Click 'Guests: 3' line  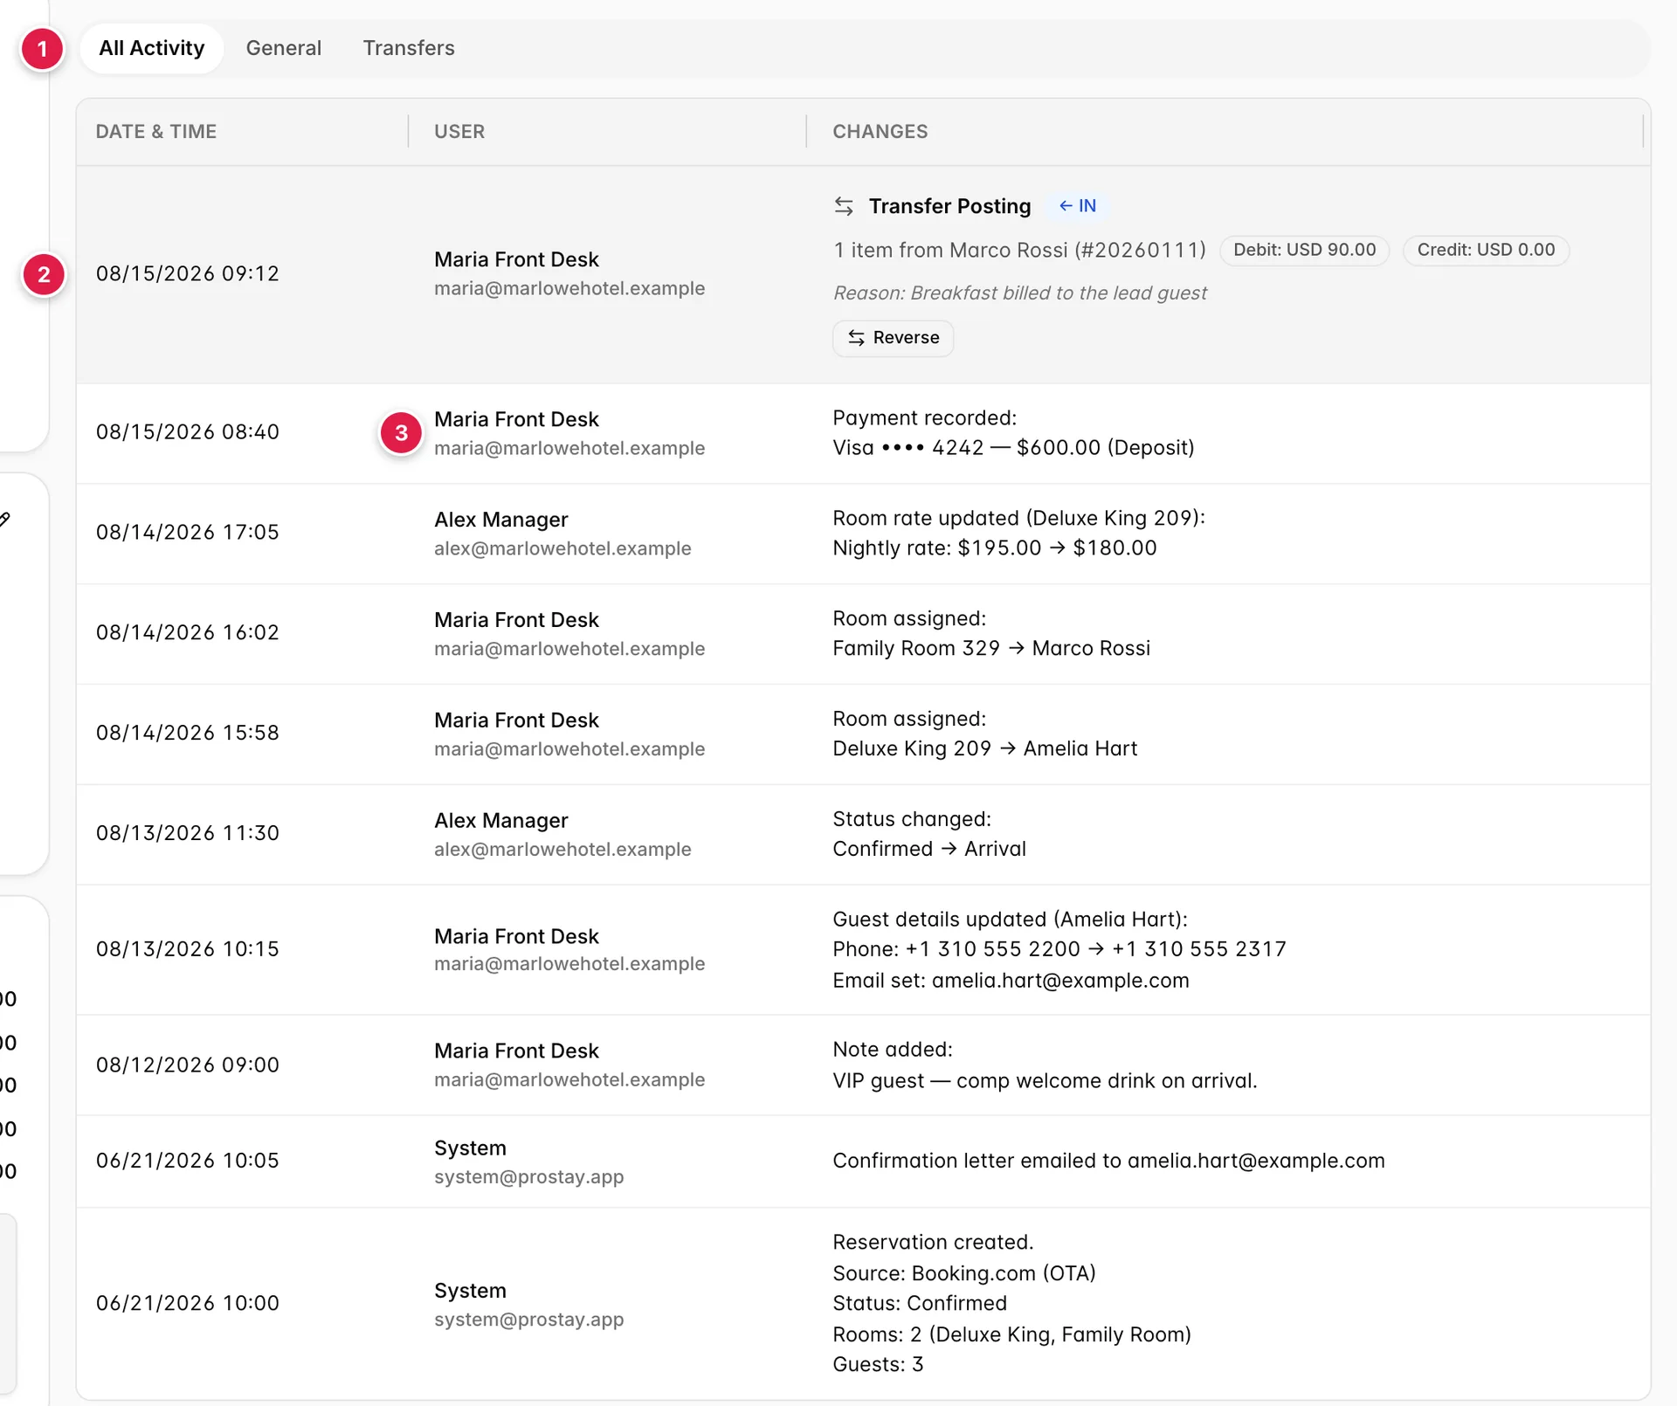[x=878, y=1365]
